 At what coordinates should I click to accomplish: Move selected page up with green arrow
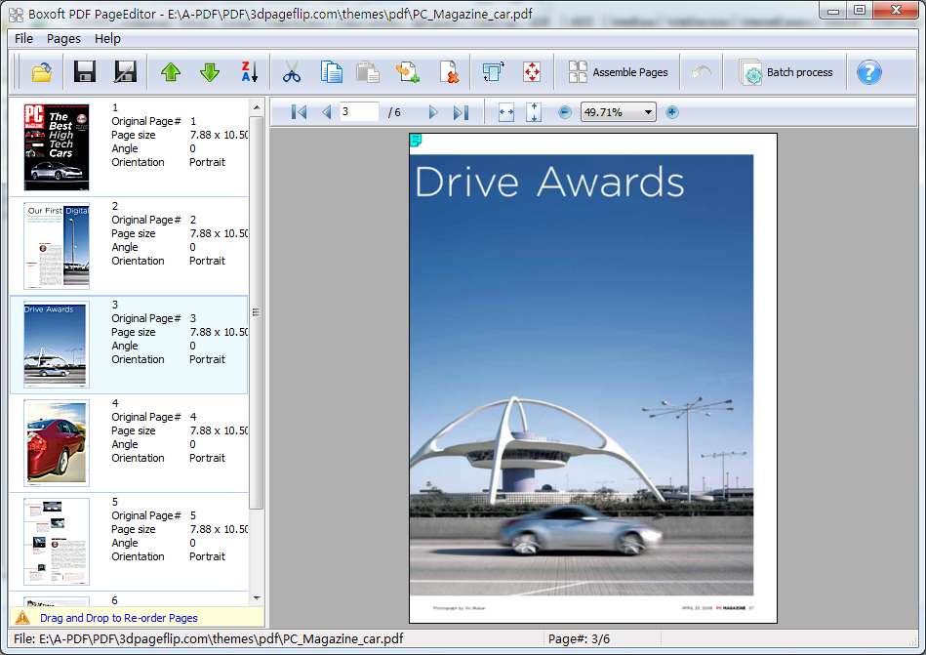[x=171, y=72]
